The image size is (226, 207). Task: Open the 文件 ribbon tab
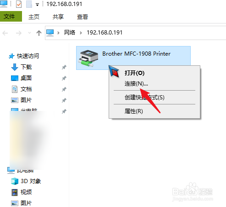click(11, 16)
